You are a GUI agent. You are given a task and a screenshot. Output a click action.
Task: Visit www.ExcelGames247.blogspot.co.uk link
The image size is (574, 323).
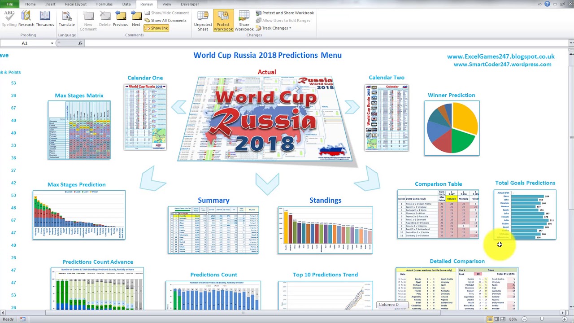pyautogui.click(x=501, y=57)
